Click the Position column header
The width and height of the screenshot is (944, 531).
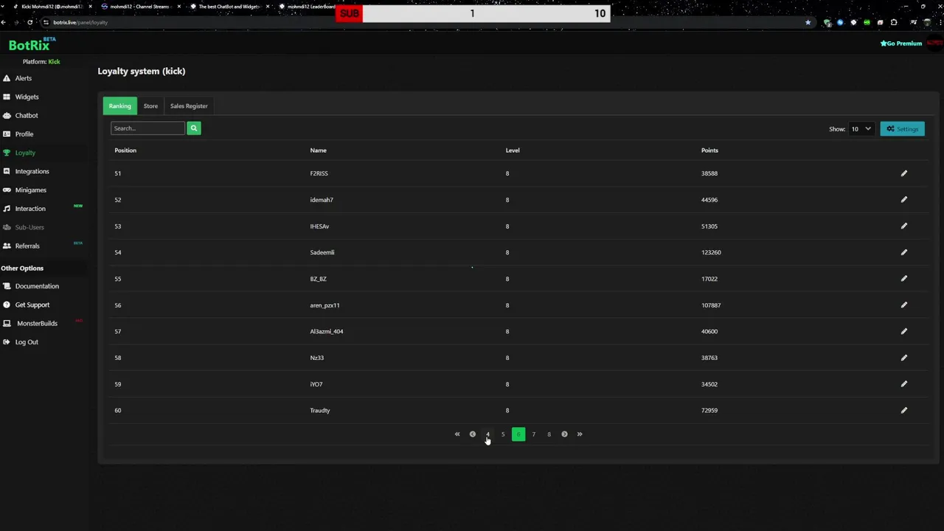coord(125,150)
